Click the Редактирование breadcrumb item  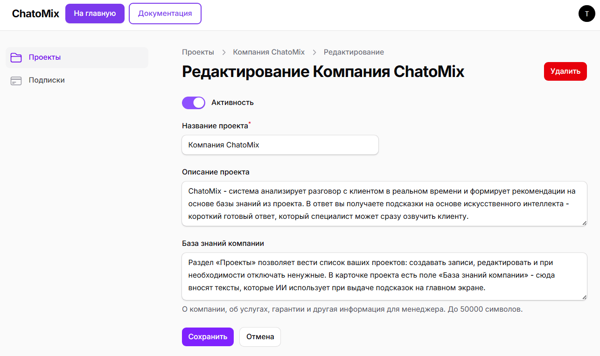pyautogui.click(x=354, y=52)
